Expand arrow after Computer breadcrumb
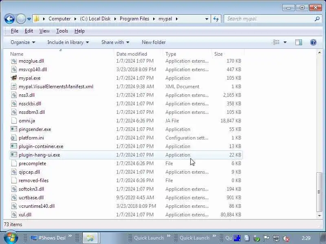 pyautogui.click(x=75, y=19)
